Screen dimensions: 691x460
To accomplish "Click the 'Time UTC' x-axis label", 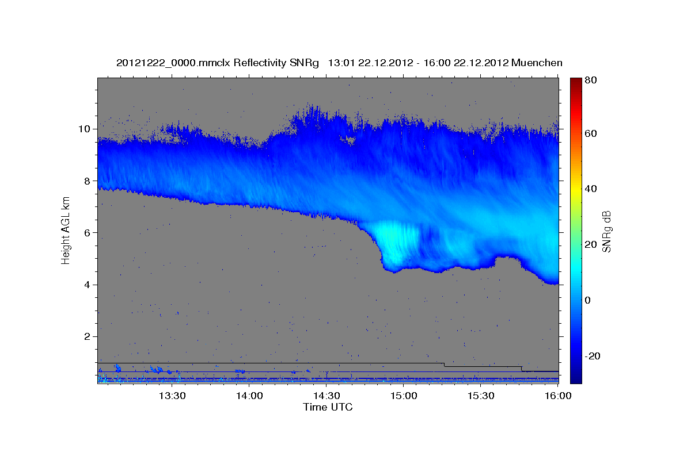I will coord(328,407).
